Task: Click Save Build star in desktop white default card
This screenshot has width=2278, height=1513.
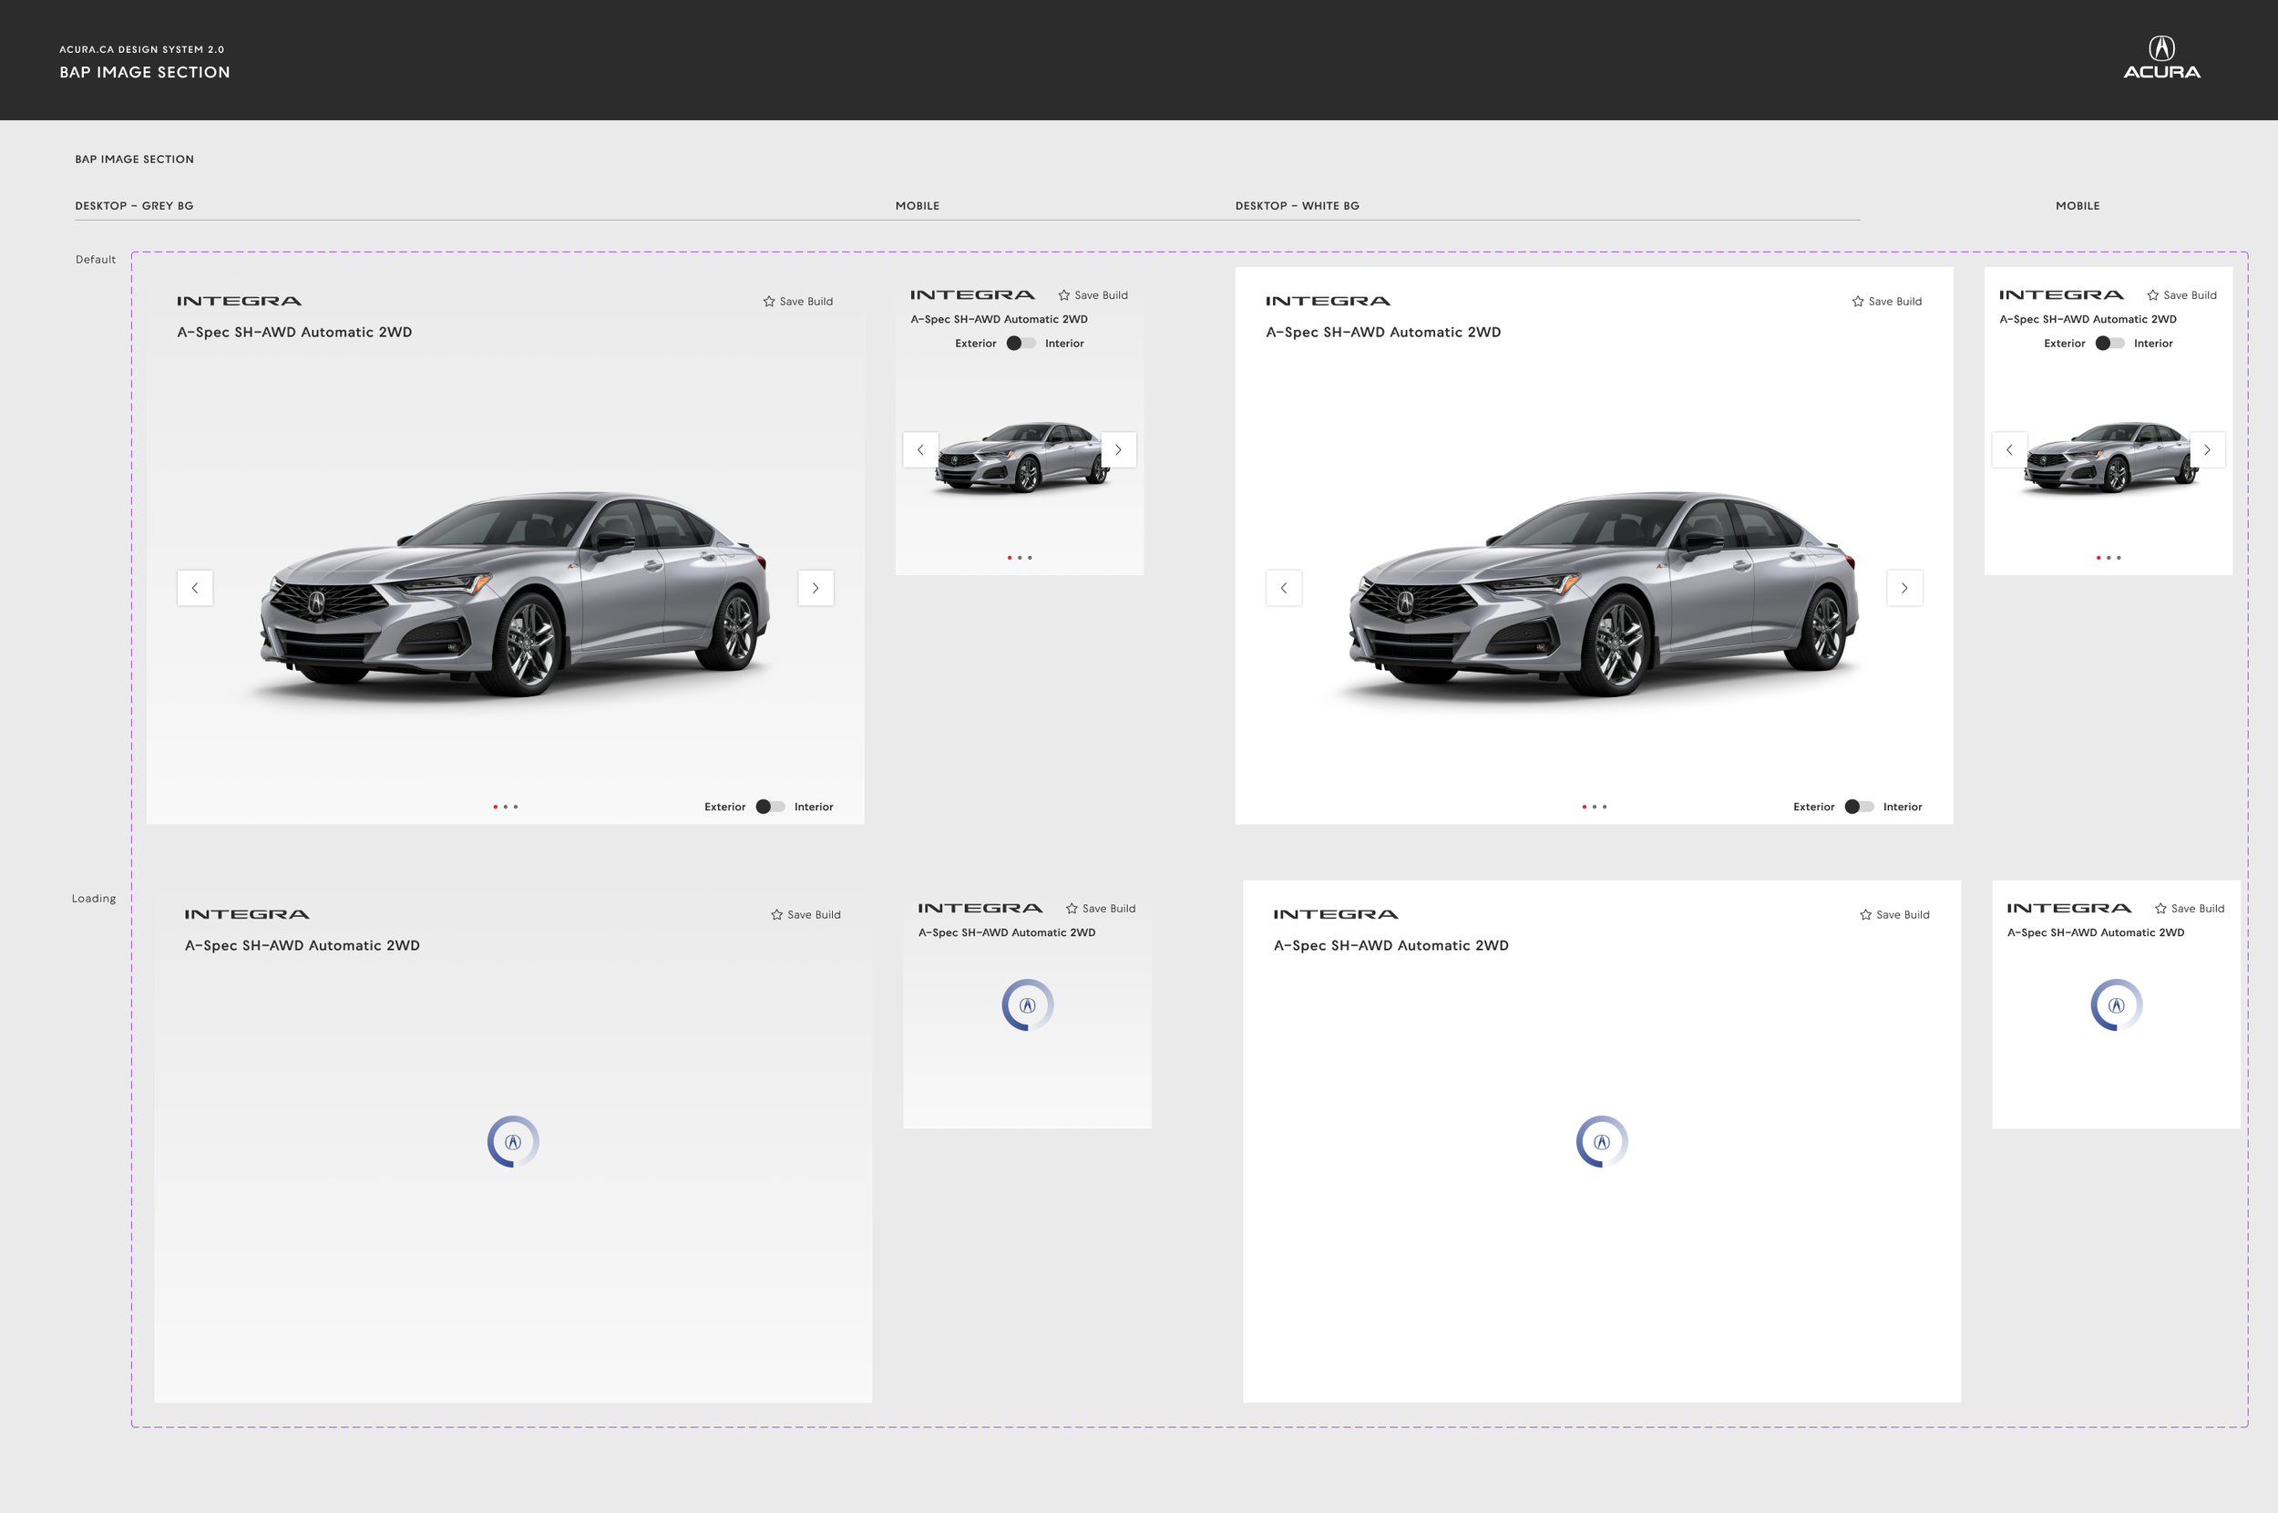Action: [x=1858, y=301]
